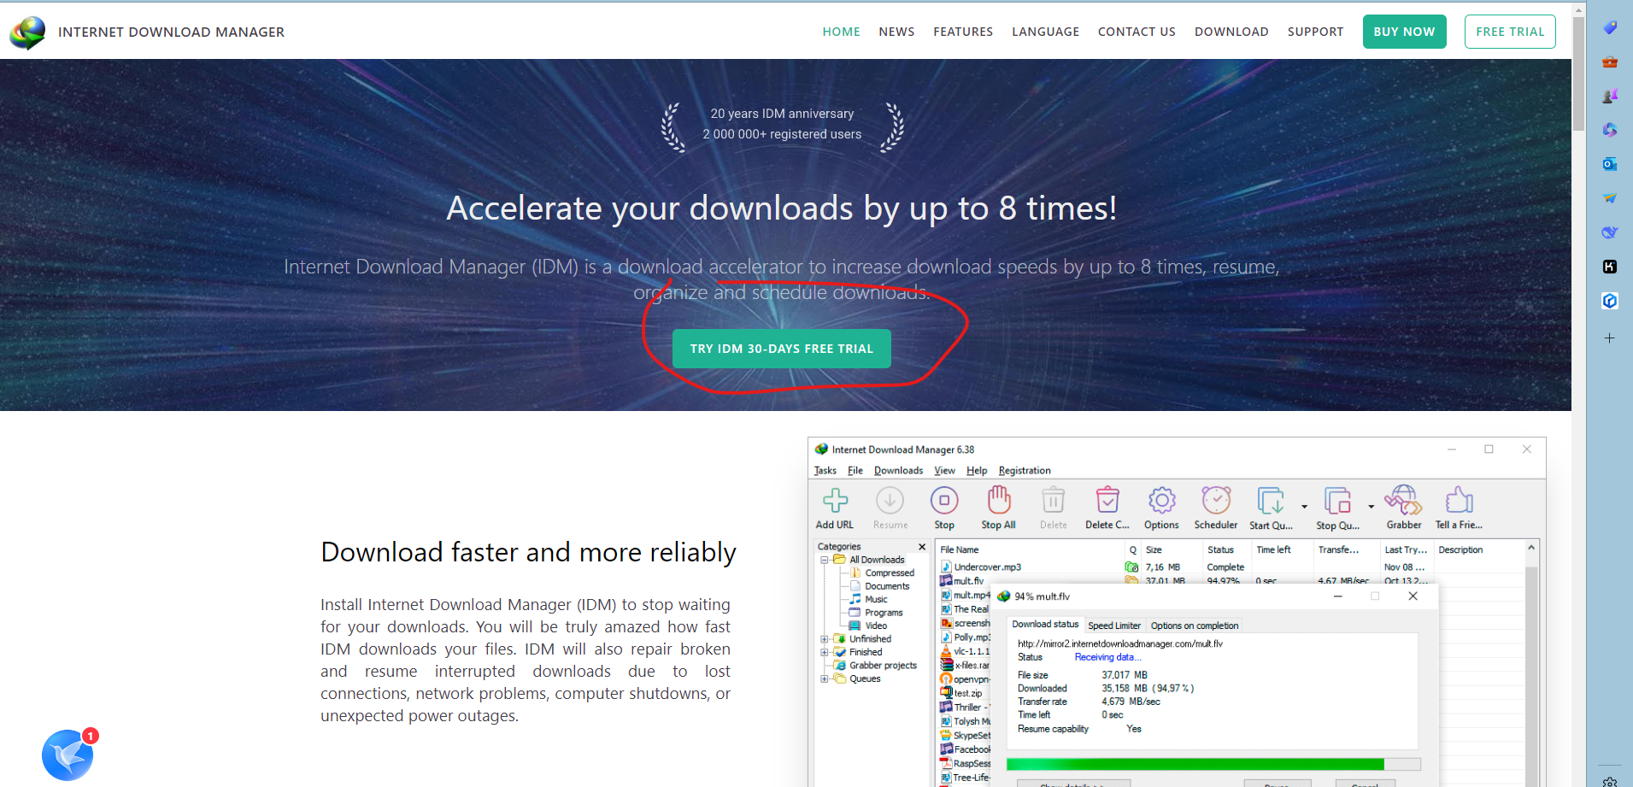The width and height of the screenshot is (1633, 787).
Task: Open FEATURES in site navigation
Action: coord(963,32)
